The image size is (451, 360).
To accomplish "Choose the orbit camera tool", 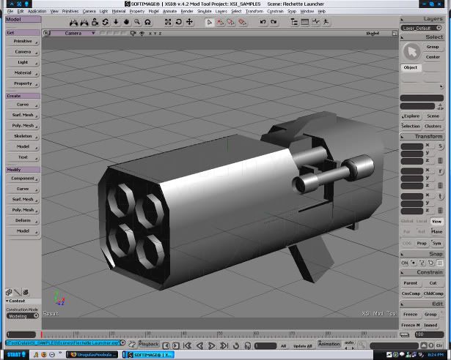I will pos(147,22).
